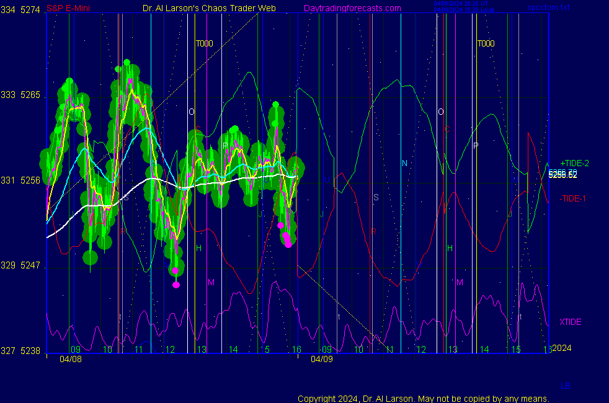Click the green '+TIDE-2' legend label
This screenshot has height=403, width=609.
(574, 164)
